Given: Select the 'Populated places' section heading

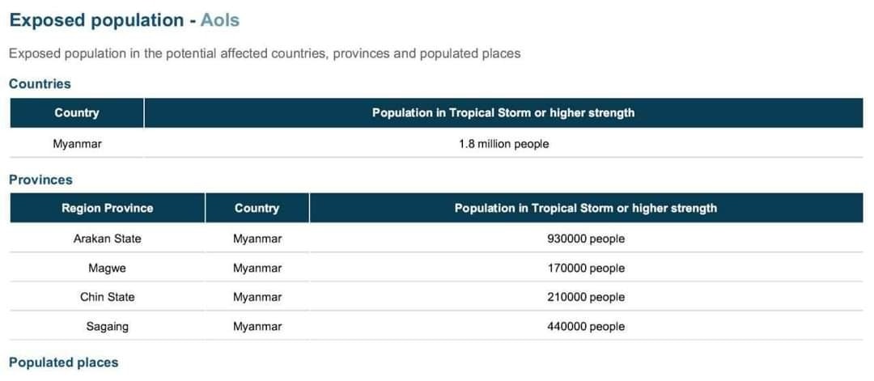Looking at the screenshot, I should pos(64,362).
